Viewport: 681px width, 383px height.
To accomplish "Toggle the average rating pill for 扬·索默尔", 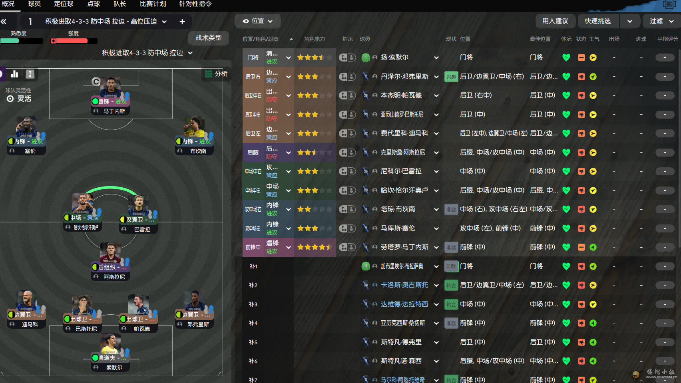I will [665, 58].
